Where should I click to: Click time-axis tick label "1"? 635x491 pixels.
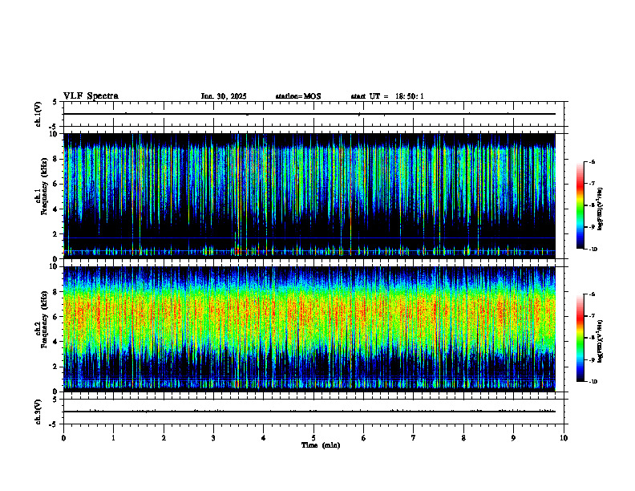pos(113,438)
